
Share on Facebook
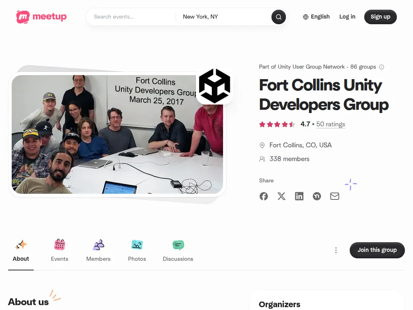click(x=264, y=196)
